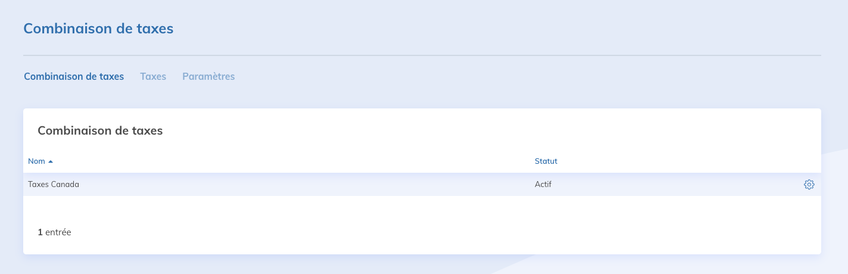Image resolution: width=848 pixels, height=274 pixels.
Task: Click the bold number 1 in entry count
Action: pyautogui.click(x=40, y=232)
